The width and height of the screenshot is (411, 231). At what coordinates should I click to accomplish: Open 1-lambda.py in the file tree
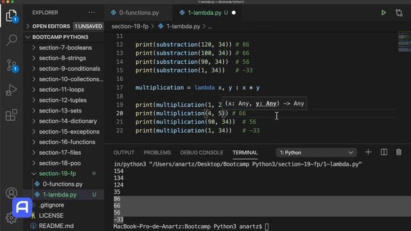tap(60, 194)
